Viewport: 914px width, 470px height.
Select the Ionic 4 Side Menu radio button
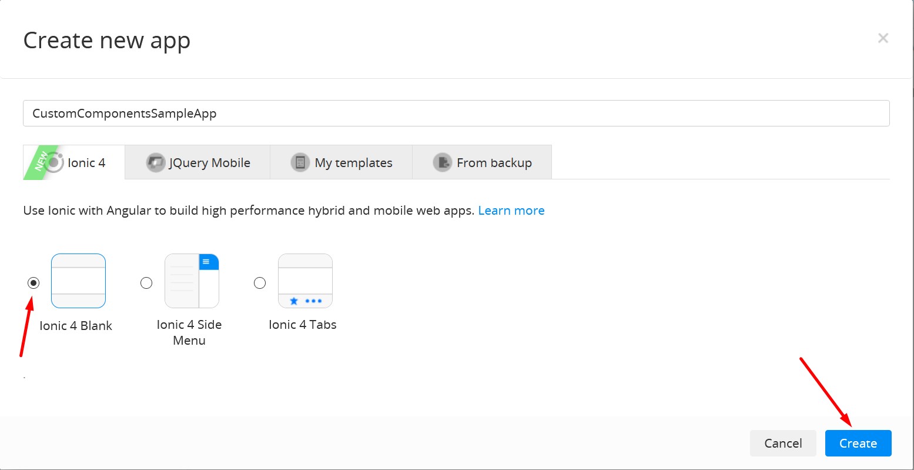click(146, 283)
